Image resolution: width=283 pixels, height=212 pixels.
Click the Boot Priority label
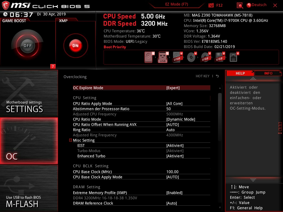115,47
